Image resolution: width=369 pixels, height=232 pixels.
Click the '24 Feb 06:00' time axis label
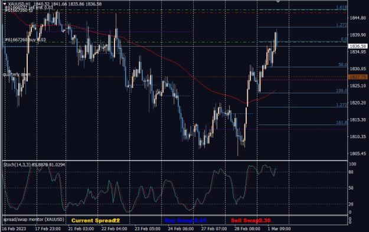tap(181, 228)
